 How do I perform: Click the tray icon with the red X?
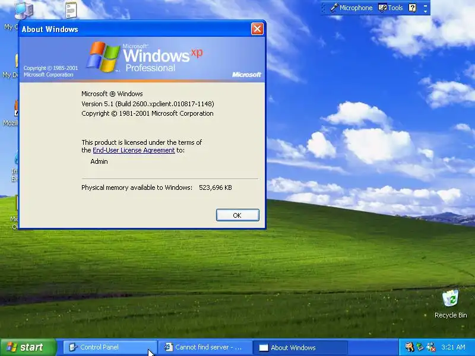pyautogui.click(x=431, y=347)
